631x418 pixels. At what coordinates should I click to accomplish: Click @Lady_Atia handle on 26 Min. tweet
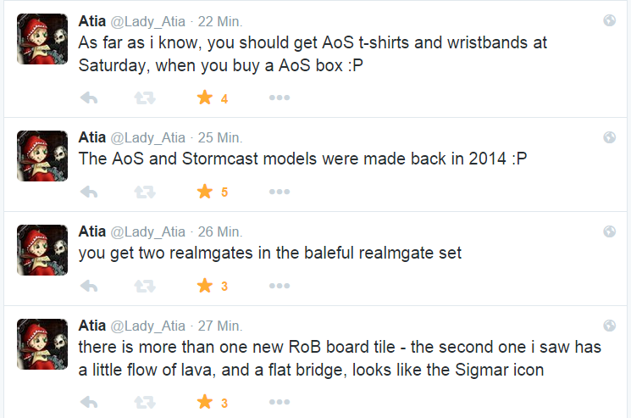pos(148,231)
